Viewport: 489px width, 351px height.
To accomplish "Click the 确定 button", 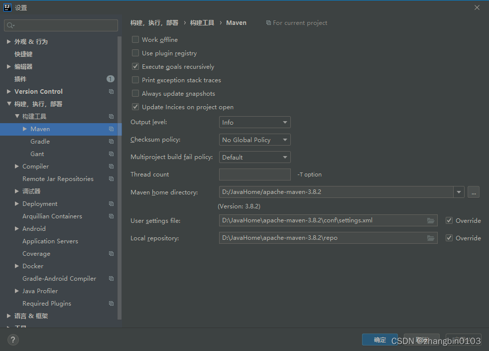I will tap(380, 340).
